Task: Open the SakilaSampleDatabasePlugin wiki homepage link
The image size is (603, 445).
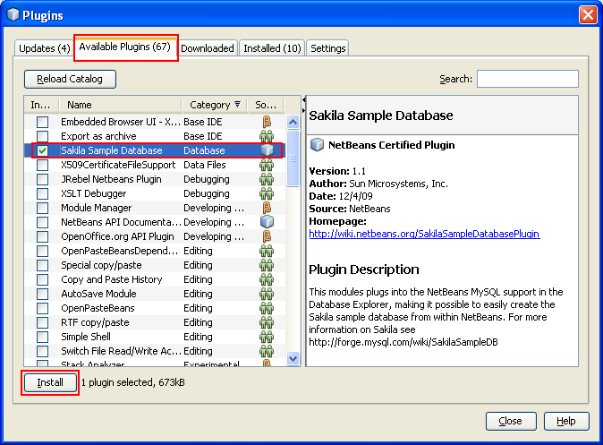Action: [424, 234]
